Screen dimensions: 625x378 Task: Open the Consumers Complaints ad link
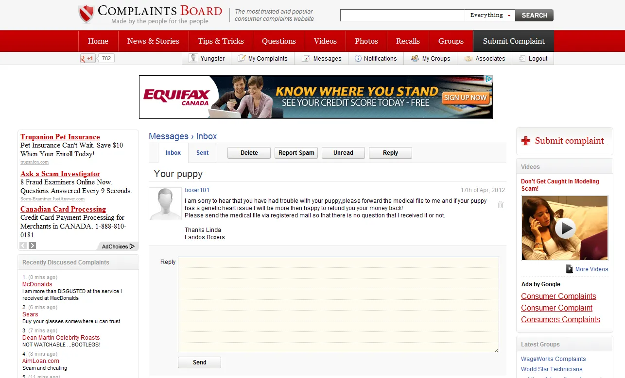[560, 320]
